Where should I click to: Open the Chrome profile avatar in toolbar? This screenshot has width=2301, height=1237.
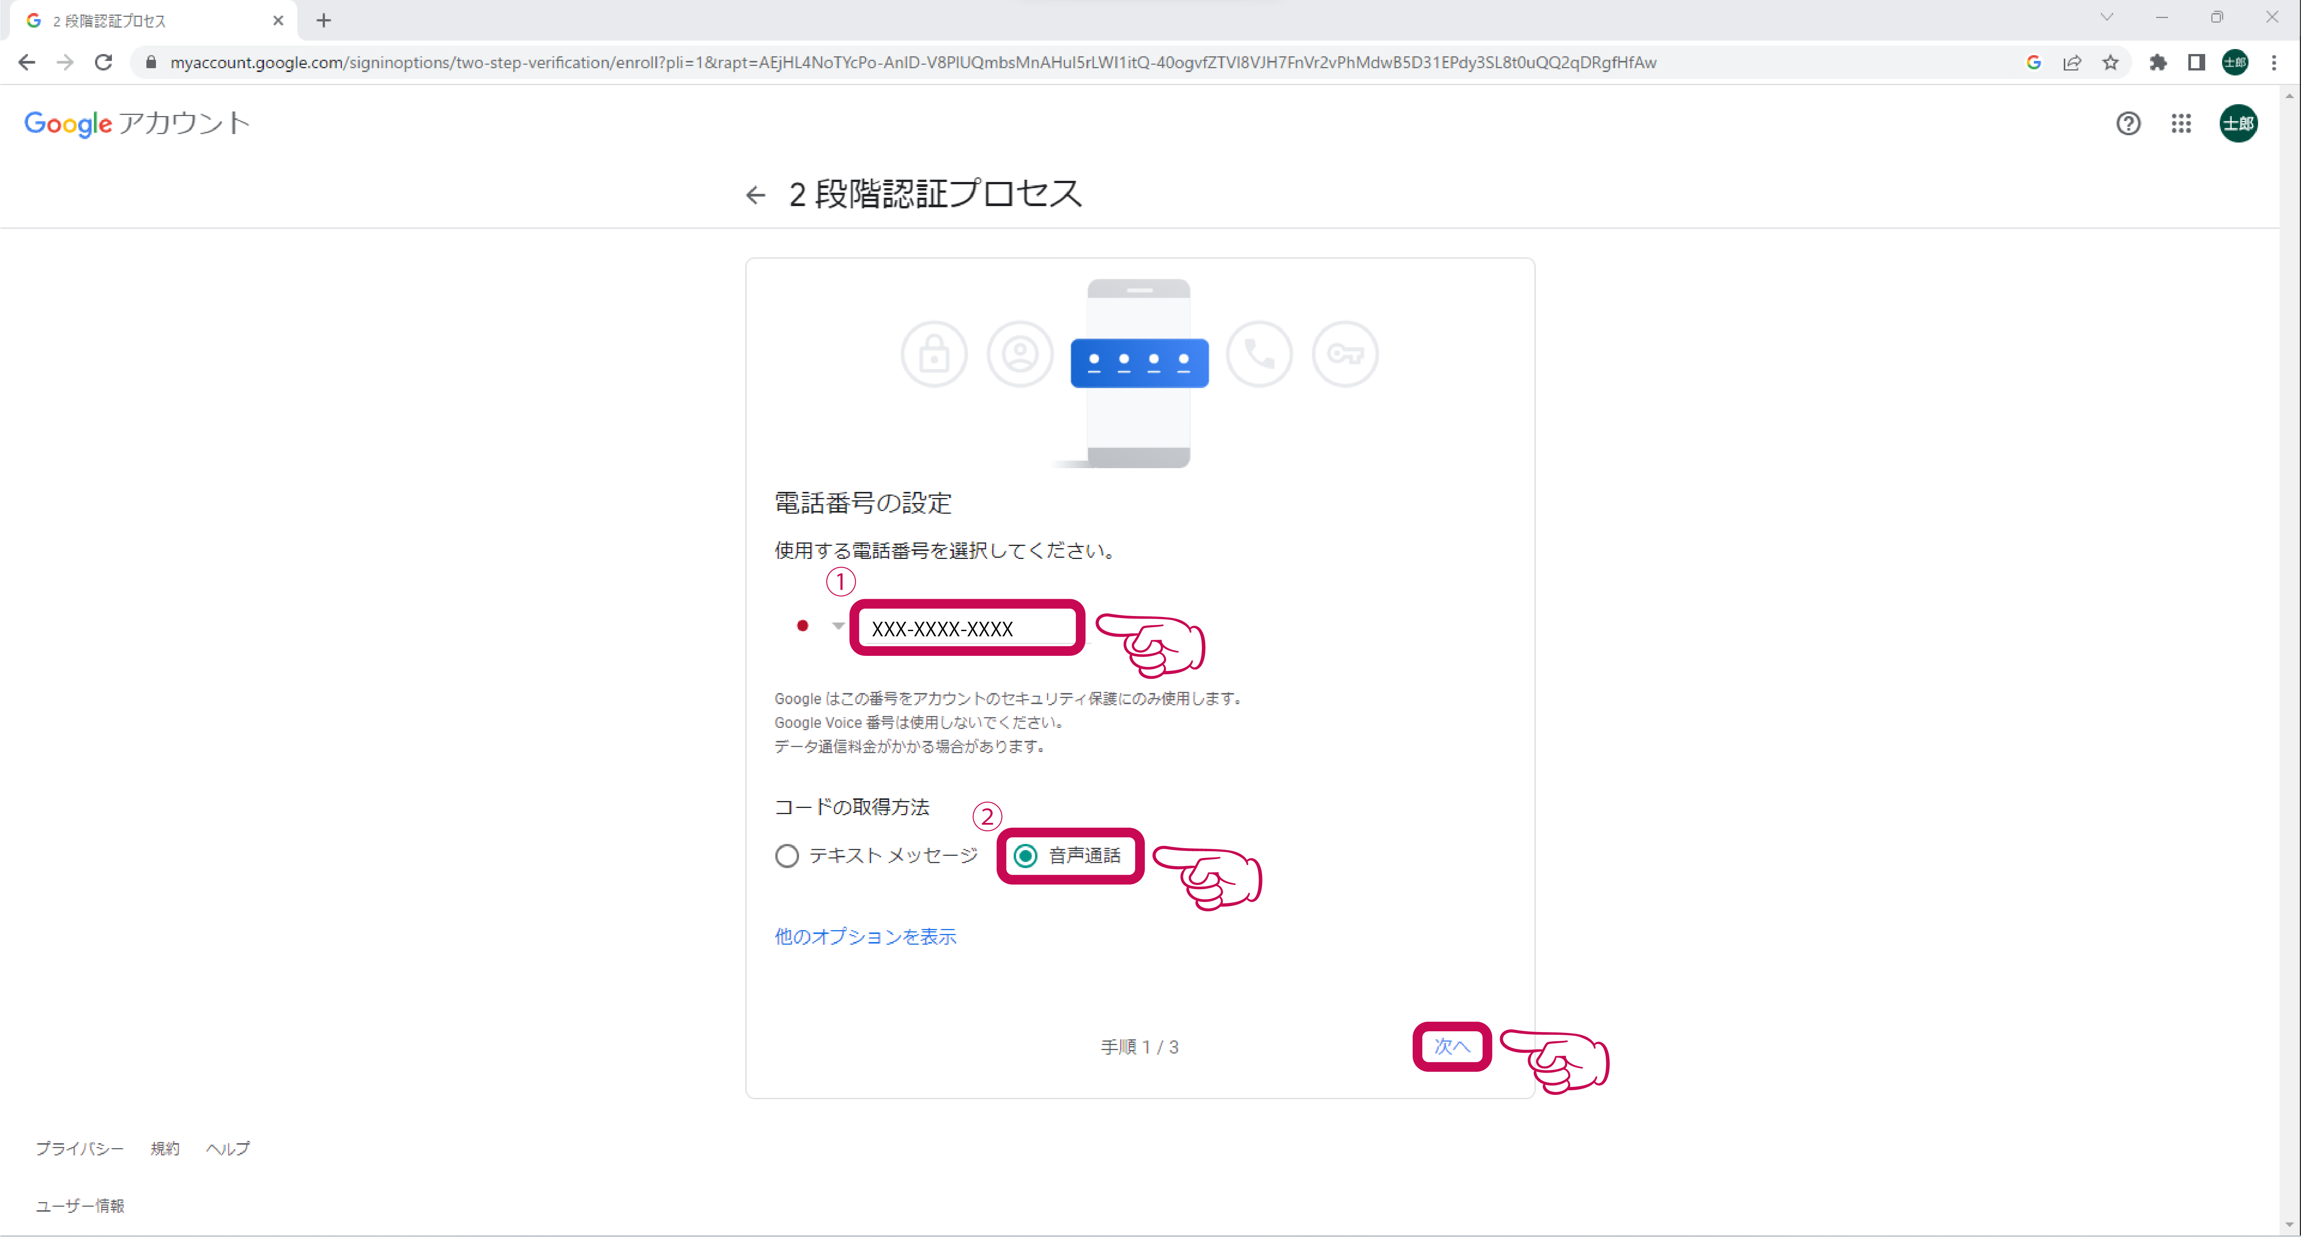2235,62
